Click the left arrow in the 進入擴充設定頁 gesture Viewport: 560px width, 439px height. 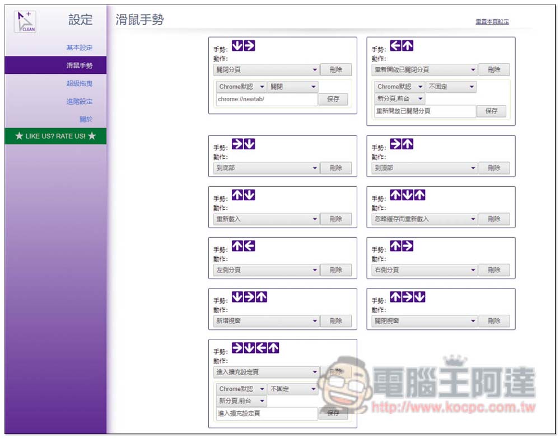tap(262, 348)
